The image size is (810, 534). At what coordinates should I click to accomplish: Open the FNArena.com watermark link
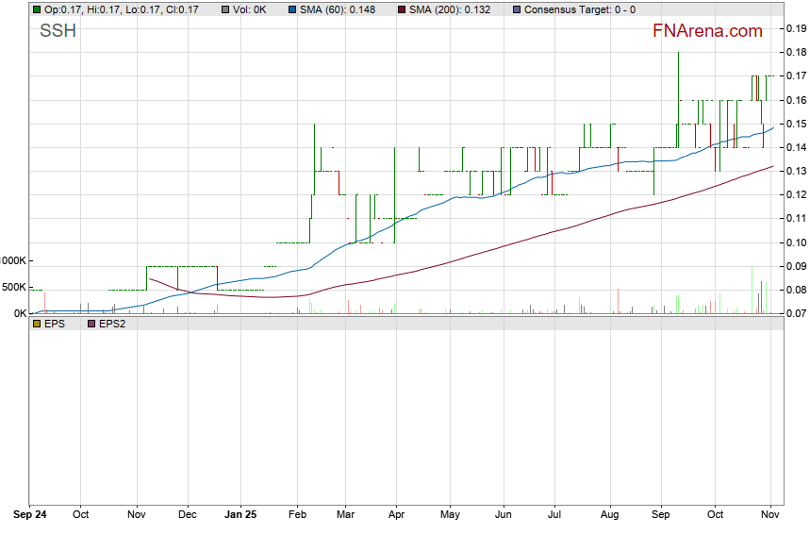click(x=706, y=31)
